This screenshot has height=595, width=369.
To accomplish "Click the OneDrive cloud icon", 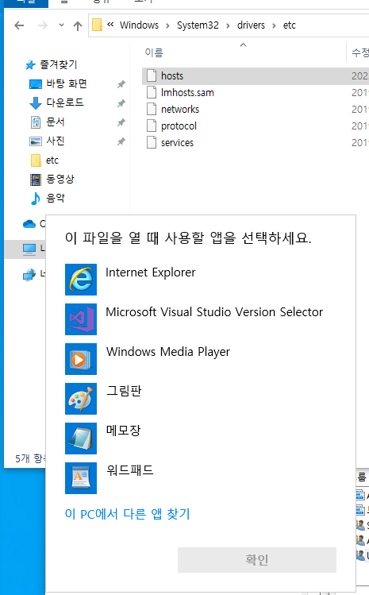I will [x=29, y=224].
